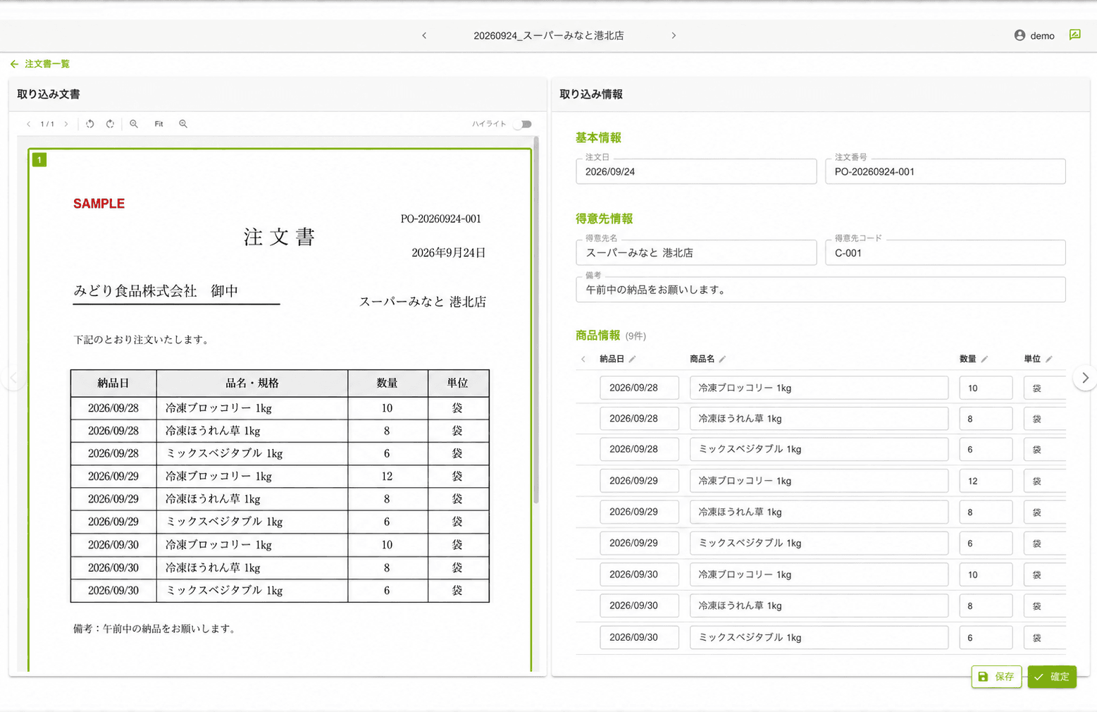
Task: Edit ミックスベジタブル 1kg name, 2026/09/30 row
Action: 819,637
